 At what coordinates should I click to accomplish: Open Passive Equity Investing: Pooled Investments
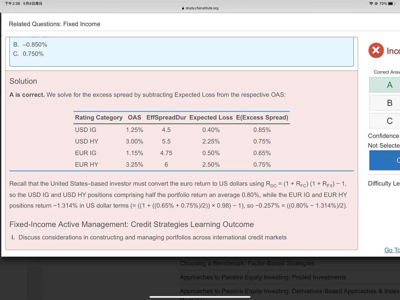coord(263,277)
